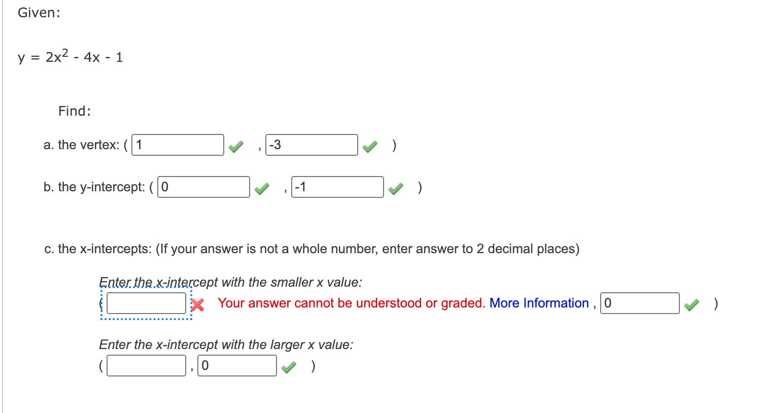Viewport: 758px width, 413px height.
Task: Click the 0 box after the error message
Action: [640, 303]
